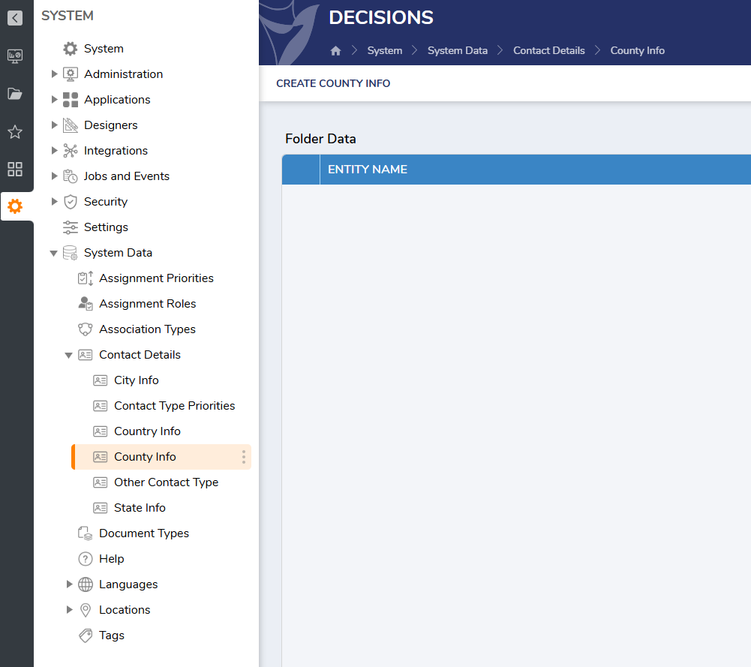Image resolution: width=751 pixels, height=667 pixels.
Task: Expand the Locations tree node
Action: click(x=69, y=610)
